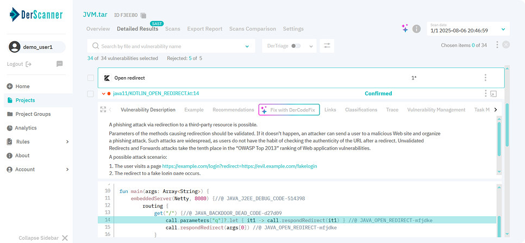Switch to the Overview tab
525x243 pixels.
point(98,29)
